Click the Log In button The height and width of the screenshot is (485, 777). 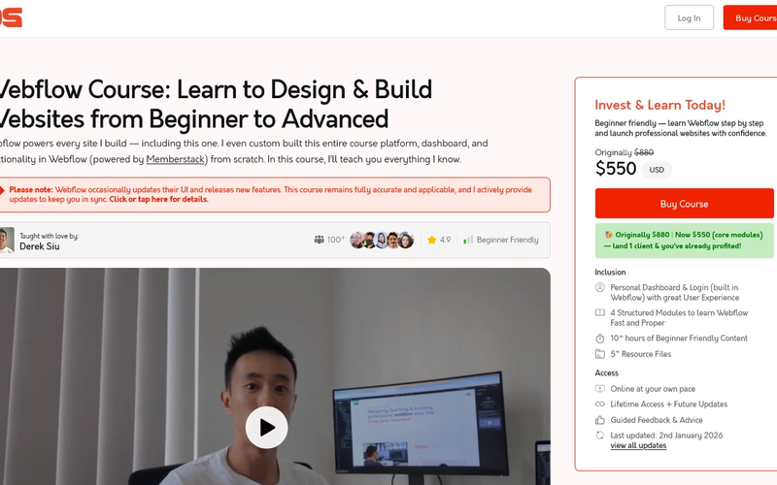point(689,17)
